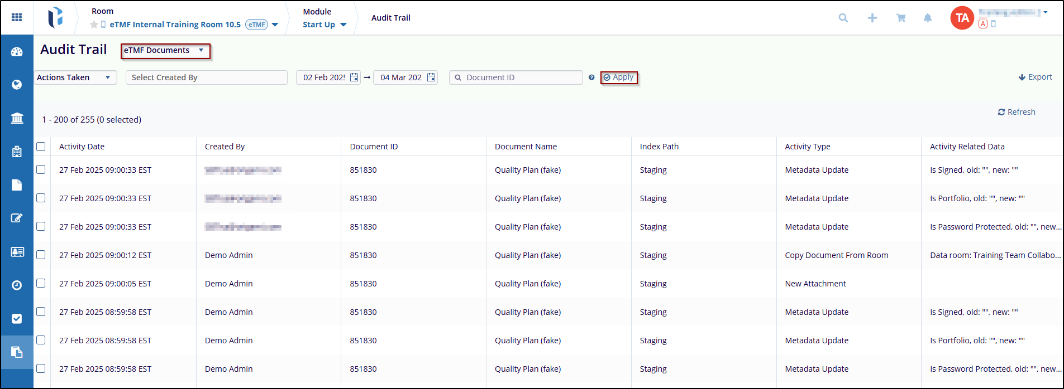Open the Actions Taken dropdown
This screenshot has height=389, width=1064.
coord(75,77)
